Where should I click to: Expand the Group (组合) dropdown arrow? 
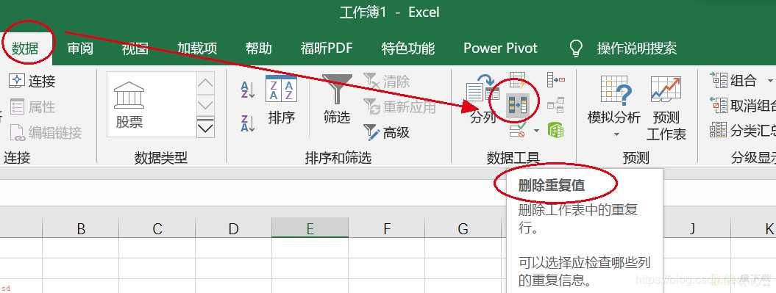(x=770, y=81)
